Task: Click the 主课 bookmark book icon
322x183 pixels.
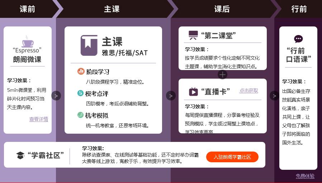Action: pos(89,45)
